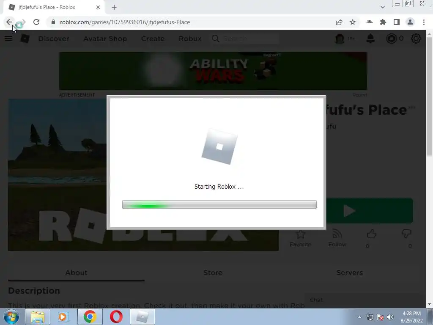Click the Robux balance icon
This screenshot has height=325, width=433.
[x=391, y=39]
